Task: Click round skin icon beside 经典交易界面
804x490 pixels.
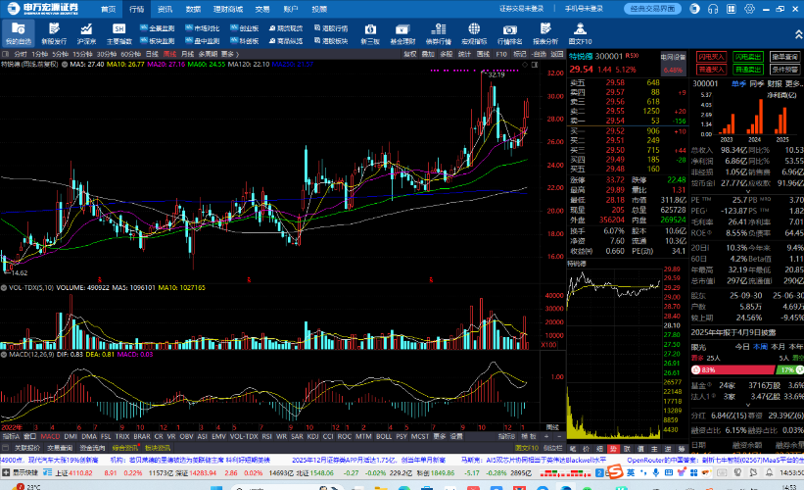Action: [x=694, y=9]
